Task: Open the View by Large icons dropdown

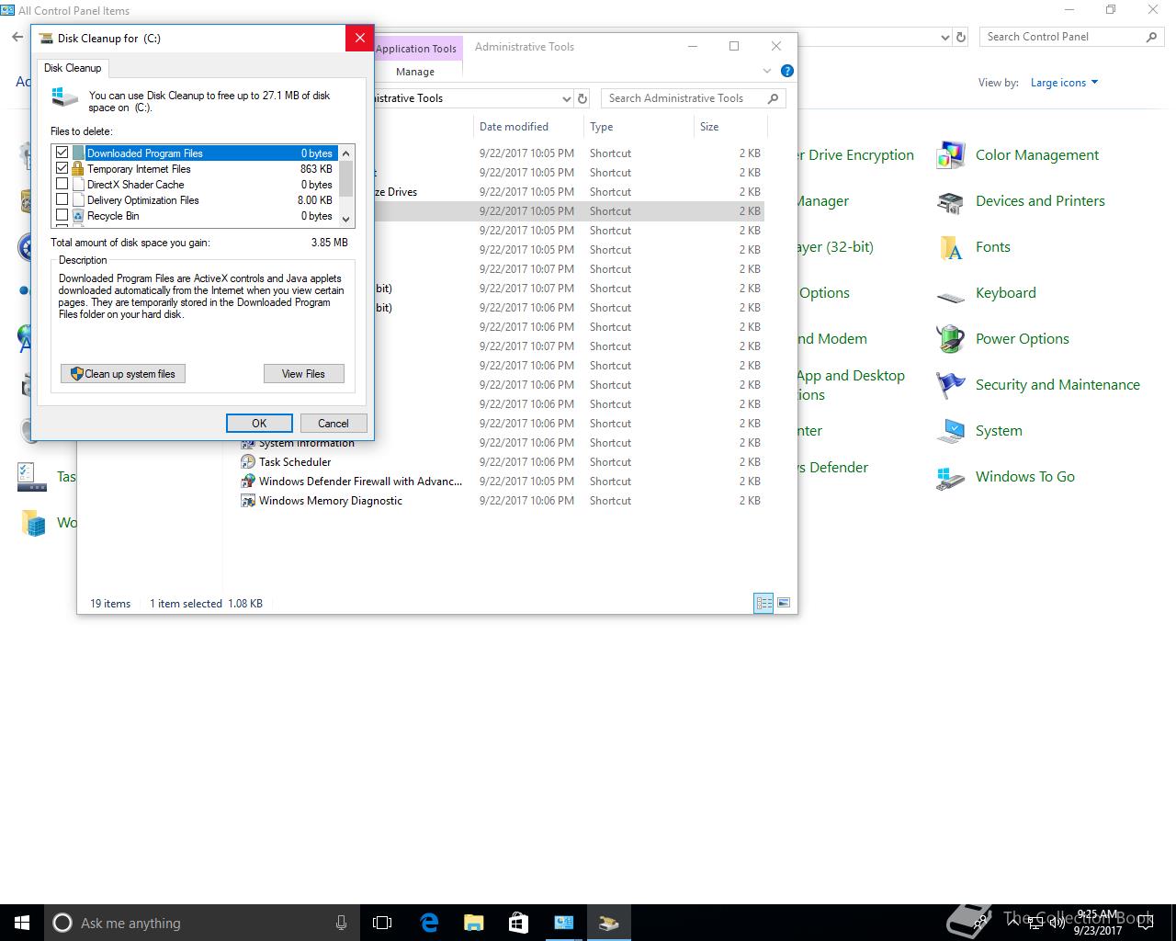Action: pos(1064,83)
